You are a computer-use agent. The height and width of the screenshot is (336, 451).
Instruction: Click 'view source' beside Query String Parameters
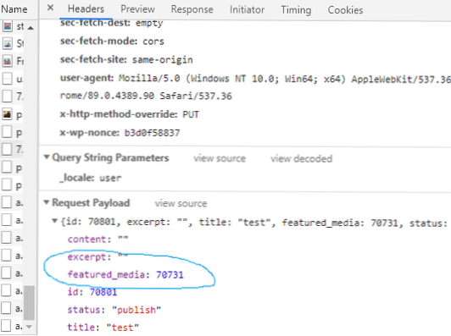coord(220,158)
